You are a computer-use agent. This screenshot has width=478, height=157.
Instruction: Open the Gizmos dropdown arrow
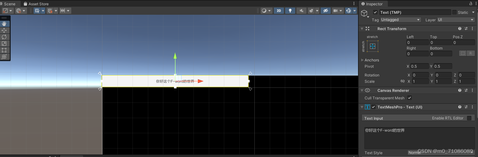tap(355, 11)
